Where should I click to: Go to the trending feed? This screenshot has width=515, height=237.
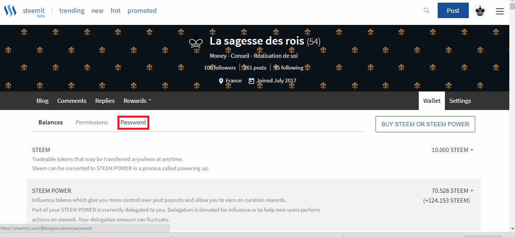point(72,11)
